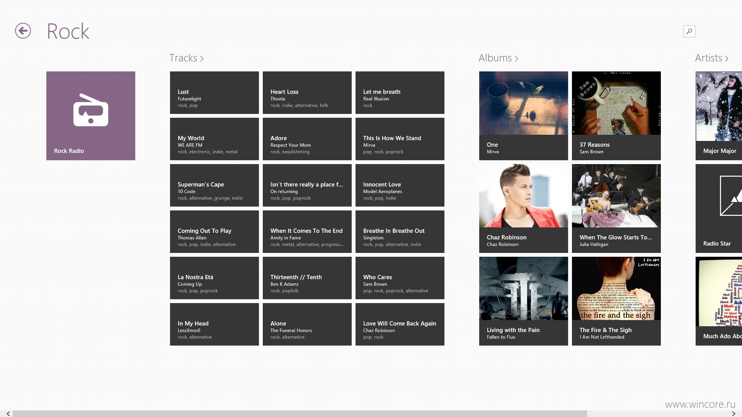Open The Fire & The Sigh album
Image resolution: width=742 pixels, height=417 pixels.
pyautogui.click(x=616, y=301)
